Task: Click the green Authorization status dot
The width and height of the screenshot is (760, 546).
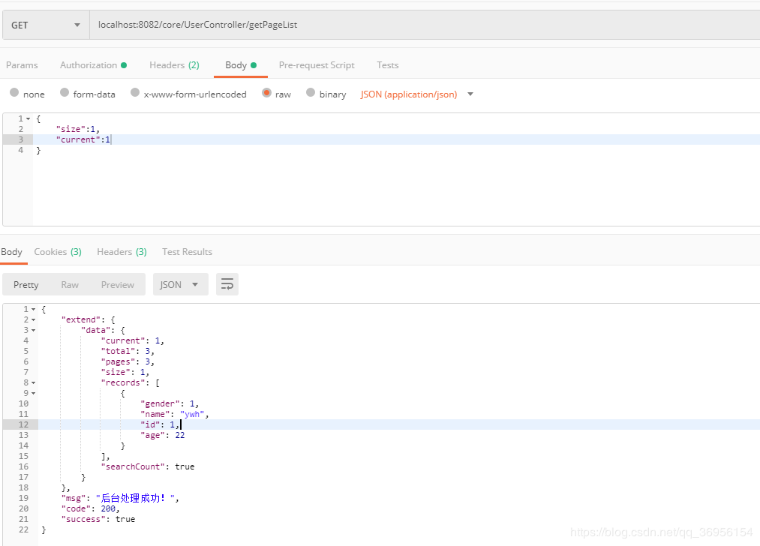Action: (x=124, y=65)
